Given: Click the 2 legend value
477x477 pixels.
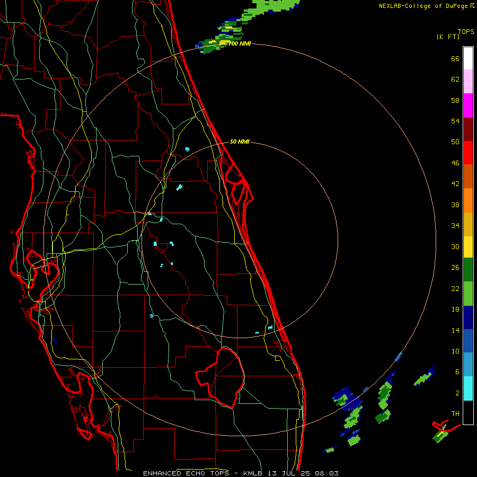Looking at the screenshot, I should point(457,393).
